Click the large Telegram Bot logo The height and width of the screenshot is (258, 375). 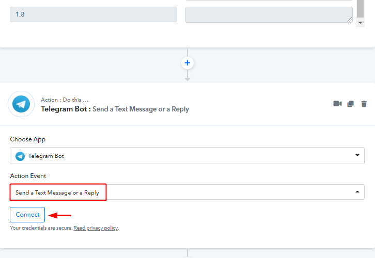pyautogui.click(x=21, y=104)
